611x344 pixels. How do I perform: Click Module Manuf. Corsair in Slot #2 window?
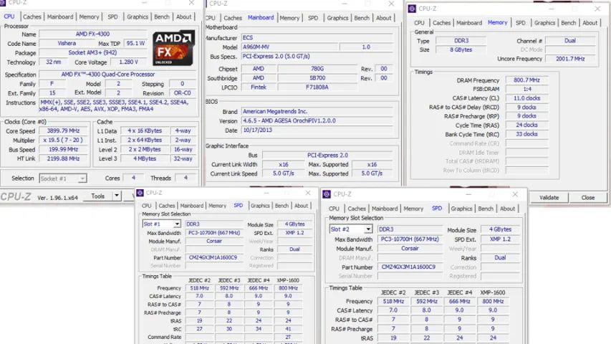click(x=410, y=249)
